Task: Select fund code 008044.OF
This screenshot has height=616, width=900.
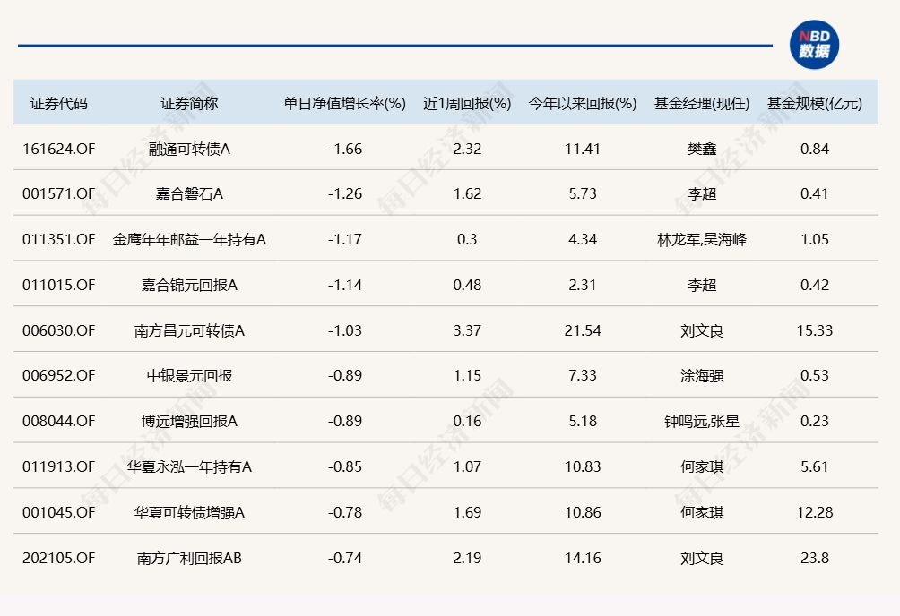Action: 58,421
